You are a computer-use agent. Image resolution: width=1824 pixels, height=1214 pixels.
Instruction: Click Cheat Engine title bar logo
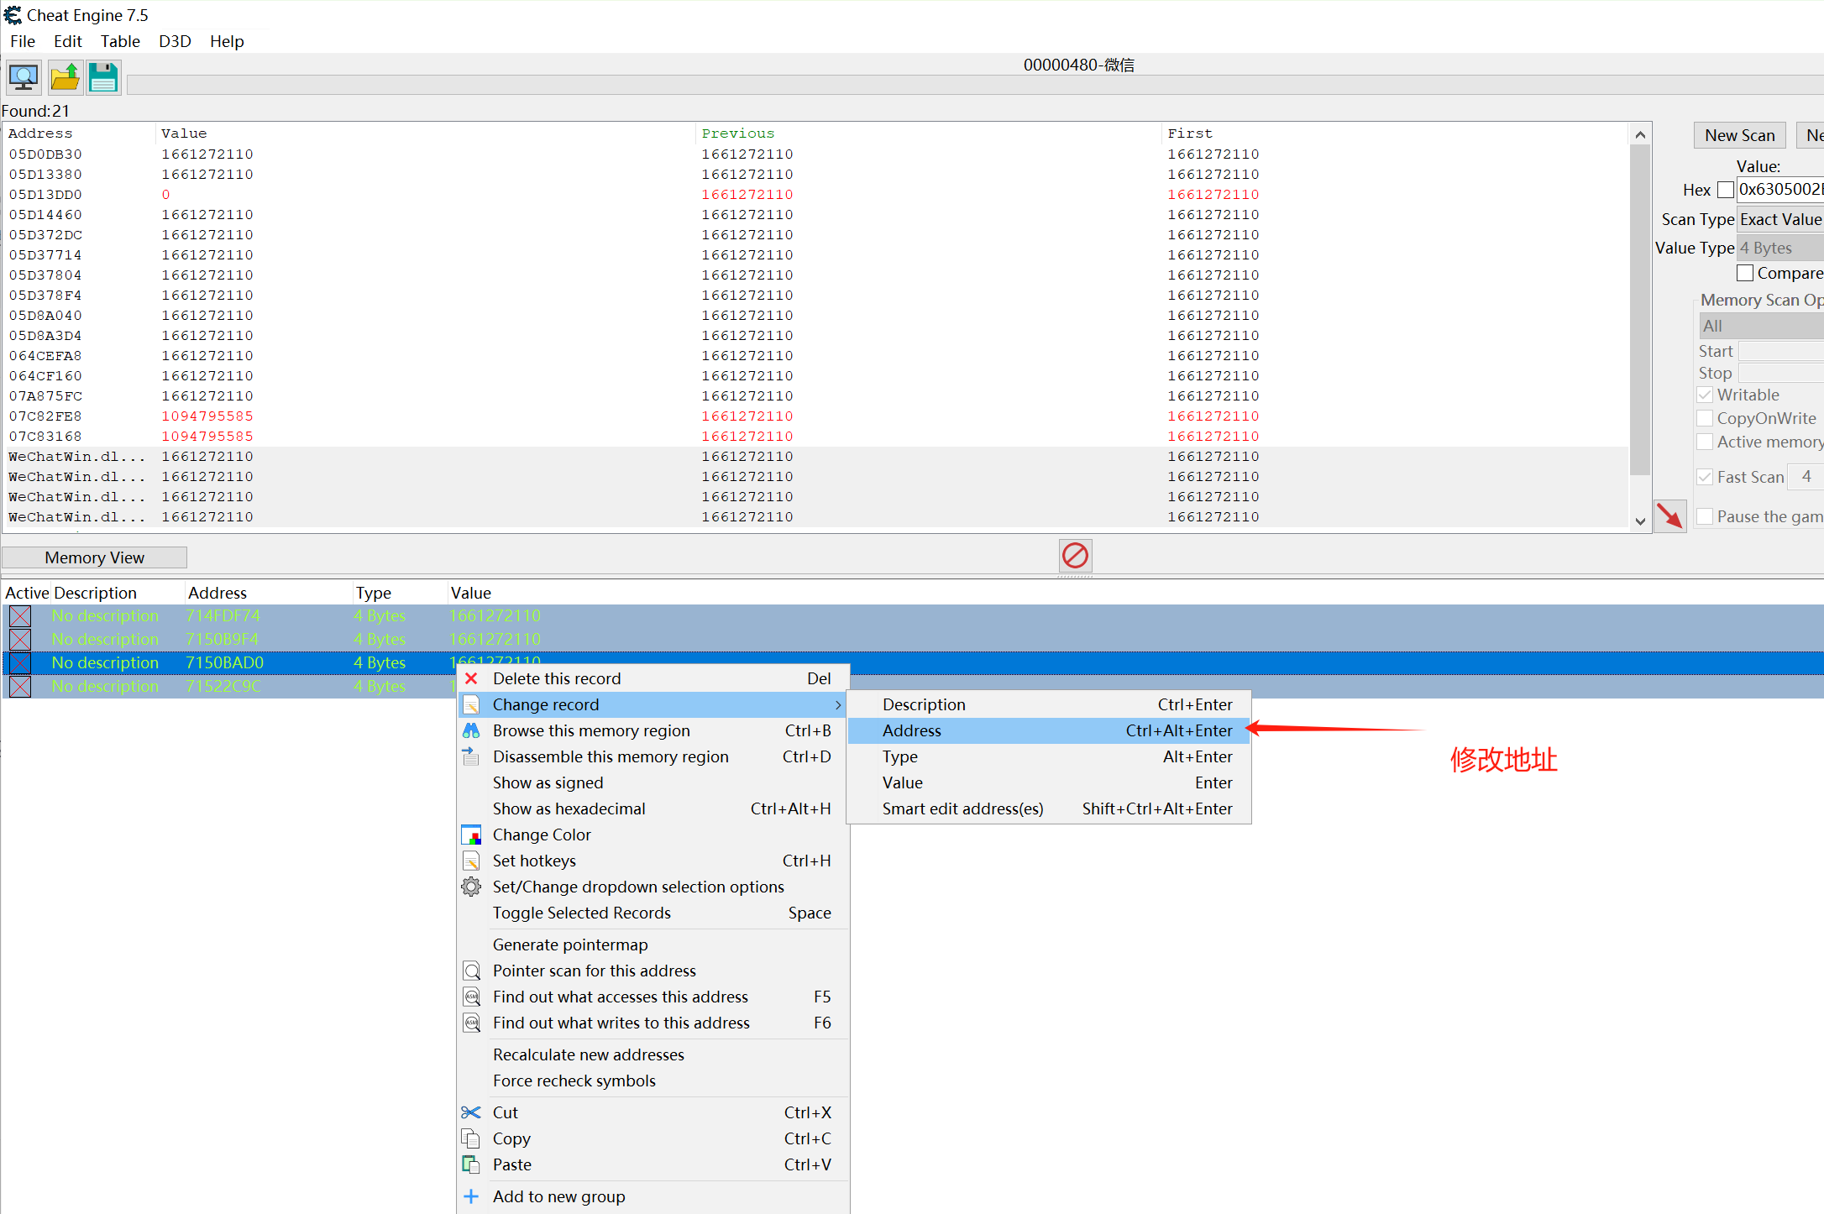tap(13, 15)
